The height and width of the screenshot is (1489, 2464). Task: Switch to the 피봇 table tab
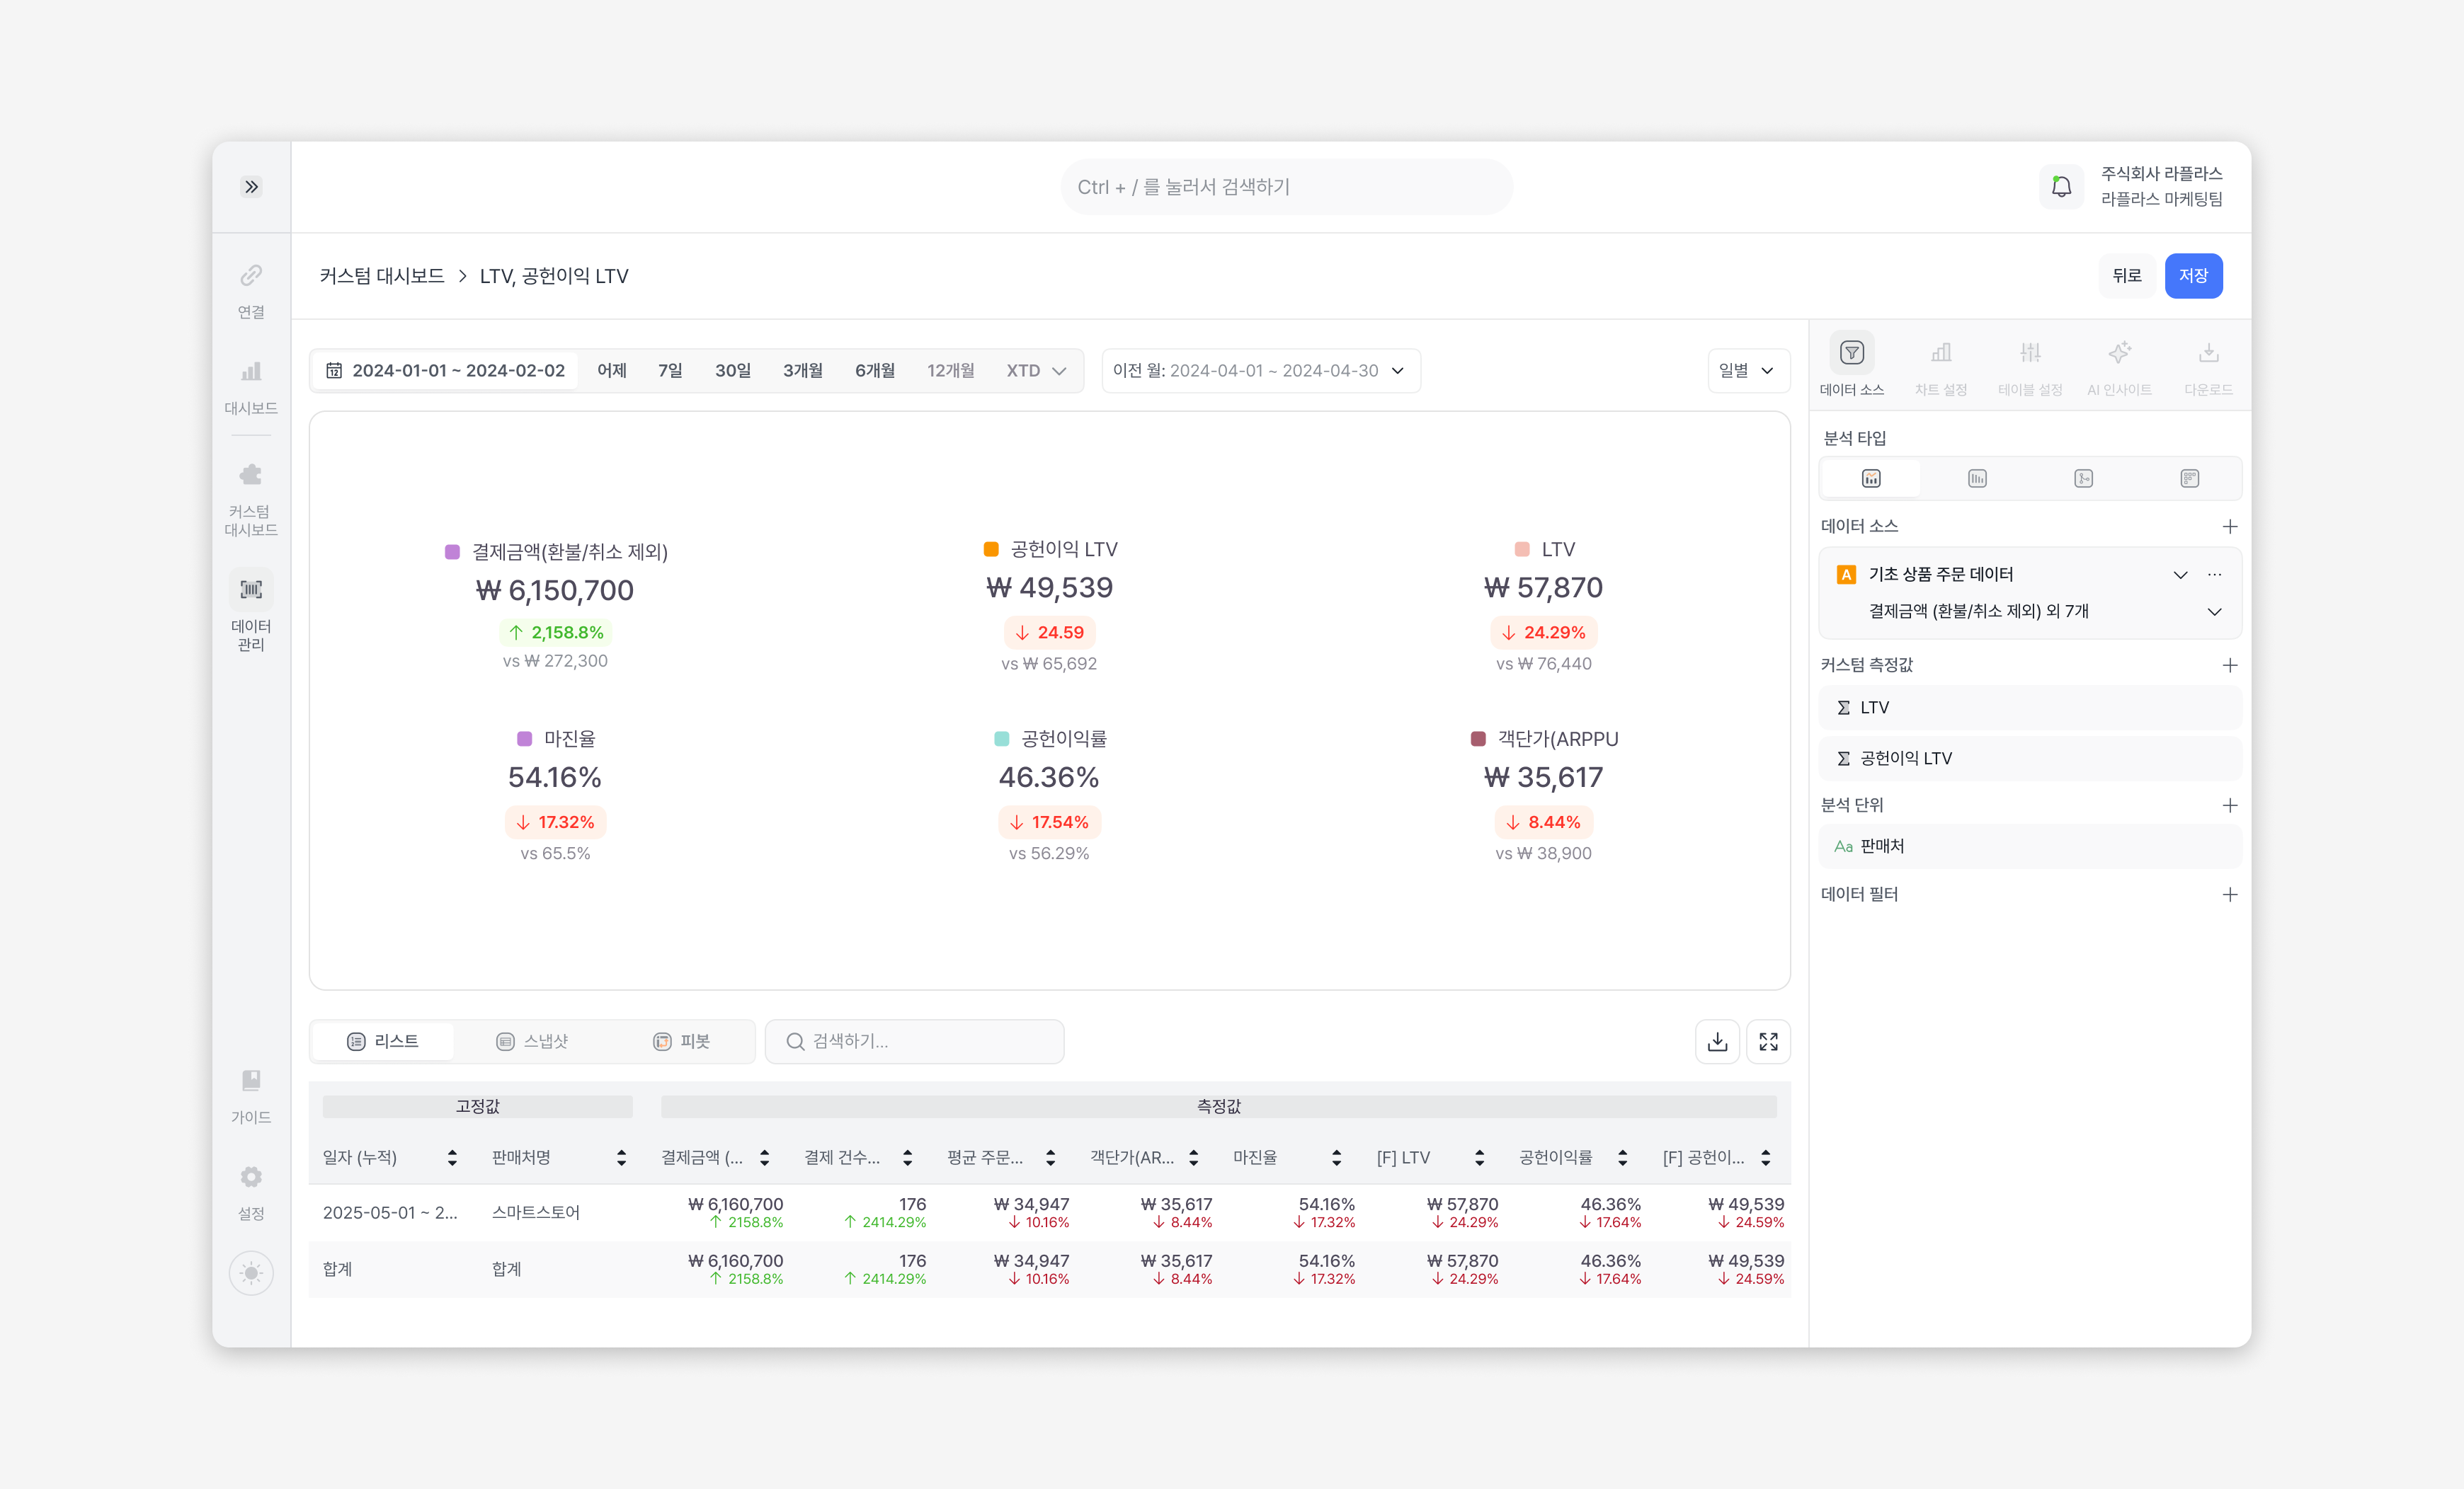(x=682, y=1041)
